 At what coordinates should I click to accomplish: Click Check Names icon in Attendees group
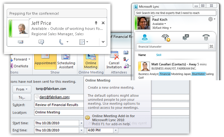click(126, 59)
